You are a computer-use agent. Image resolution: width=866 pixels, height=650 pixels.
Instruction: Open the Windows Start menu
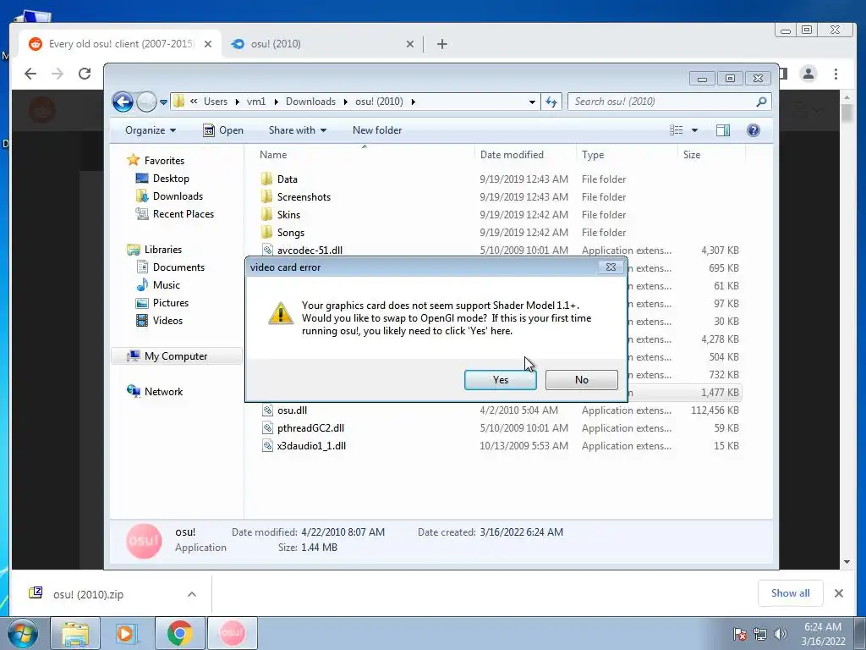pyautogui.click(x=23, y=633)
